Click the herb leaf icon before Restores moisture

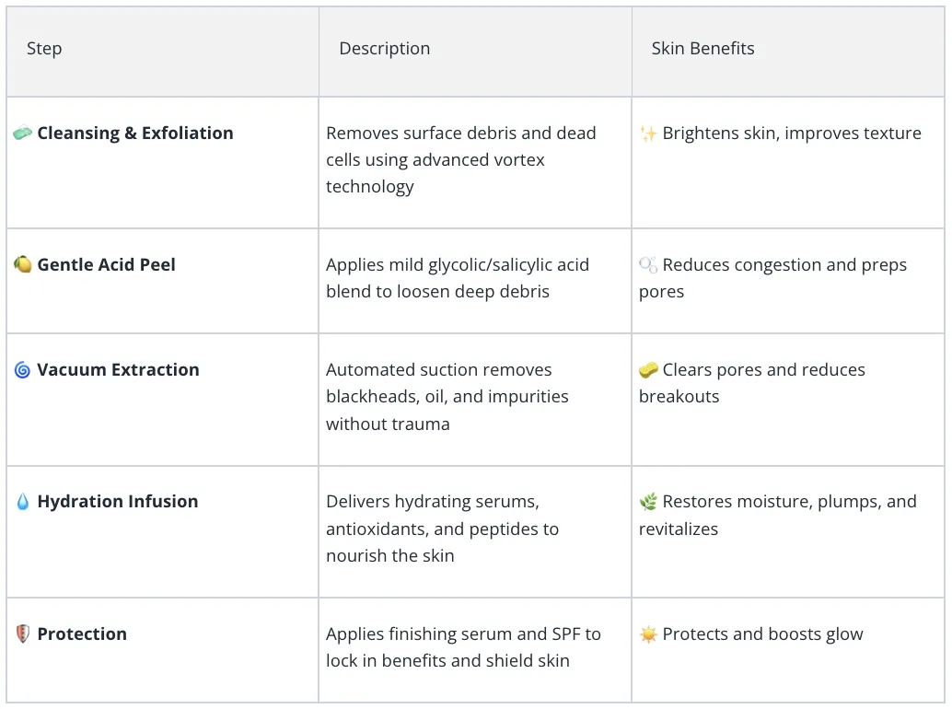tap(648, 502)
